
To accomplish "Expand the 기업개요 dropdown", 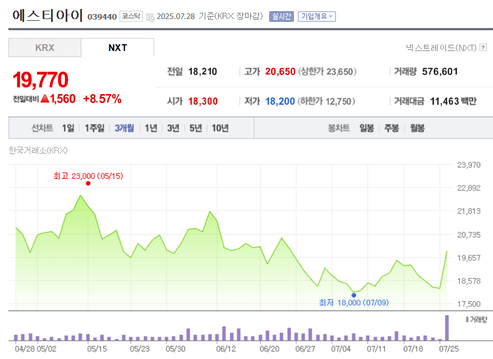I will [317, 16].
